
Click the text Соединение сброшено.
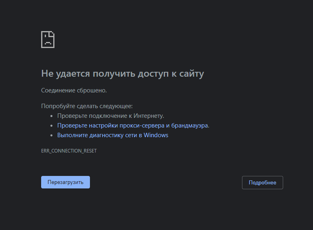point(74,90)
